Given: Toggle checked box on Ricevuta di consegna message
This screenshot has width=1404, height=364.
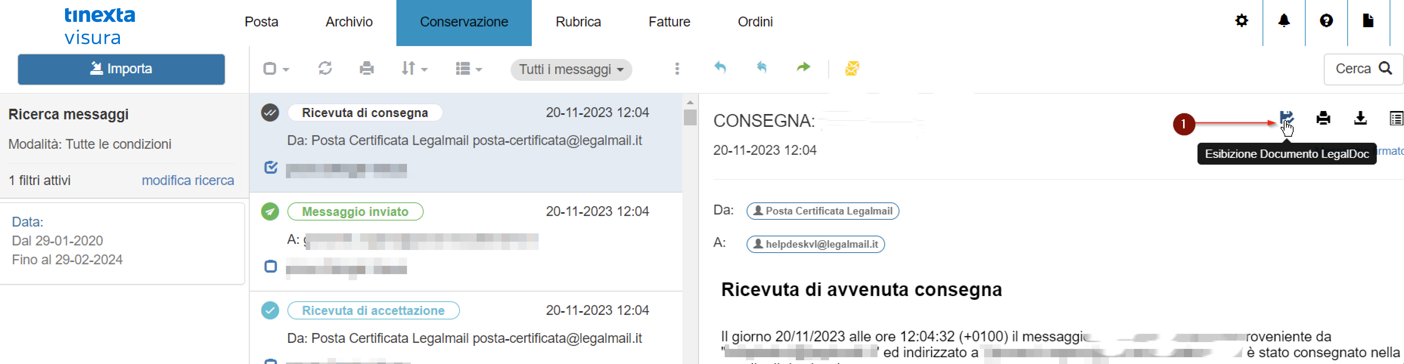Looking at the screenshot, I should [x=271, y=167].
